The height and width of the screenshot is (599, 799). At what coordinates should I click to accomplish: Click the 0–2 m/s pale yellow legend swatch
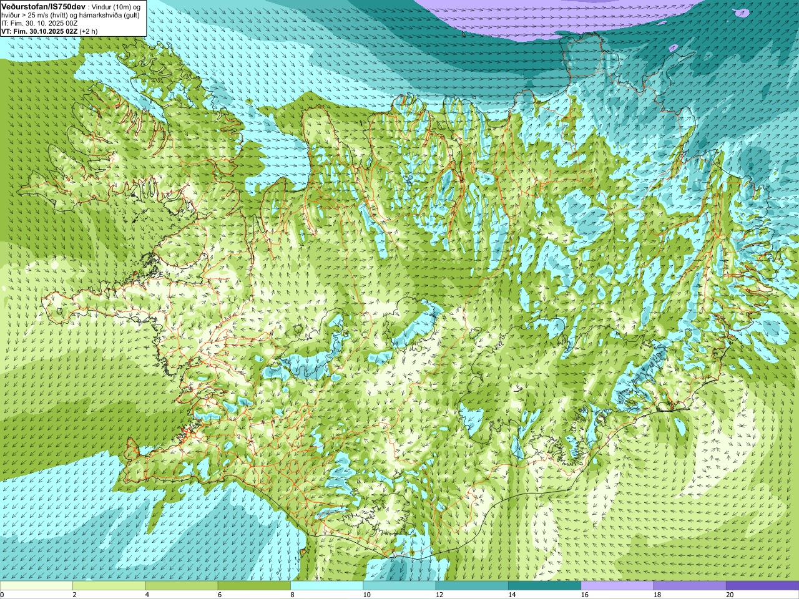coord(36,586)
